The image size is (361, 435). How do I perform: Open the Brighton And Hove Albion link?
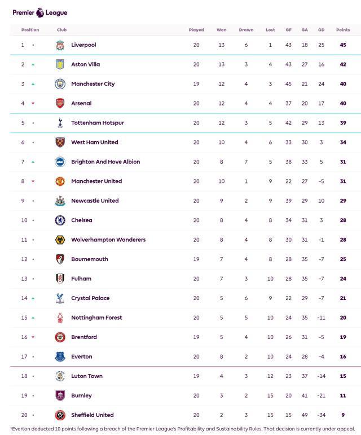click(105, 162)
